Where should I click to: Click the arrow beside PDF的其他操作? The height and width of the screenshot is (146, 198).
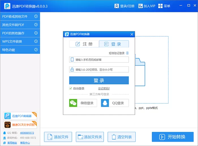pos(36,33)
